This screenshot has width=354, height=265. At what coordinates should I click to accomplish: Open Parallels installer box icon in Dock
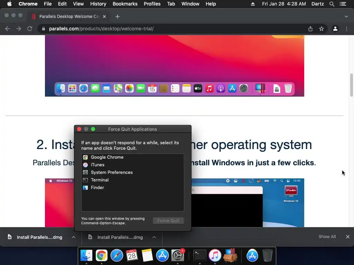230,256
